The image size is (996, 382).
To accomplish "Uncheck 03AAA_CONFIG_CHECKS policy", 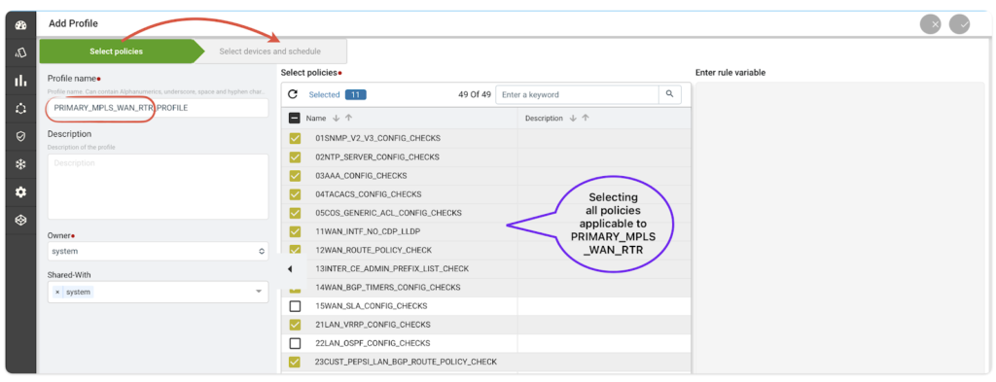I will click(x=295, y=176).
